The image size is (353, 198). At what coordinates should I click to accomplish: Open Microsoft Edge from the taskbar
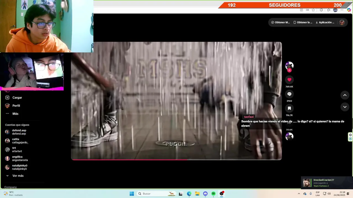[189, 194]
